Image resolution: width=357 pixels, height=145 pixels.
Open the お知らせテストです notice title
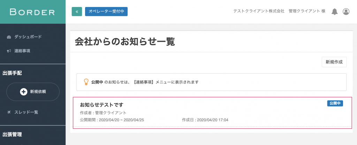tap(101, 105)
